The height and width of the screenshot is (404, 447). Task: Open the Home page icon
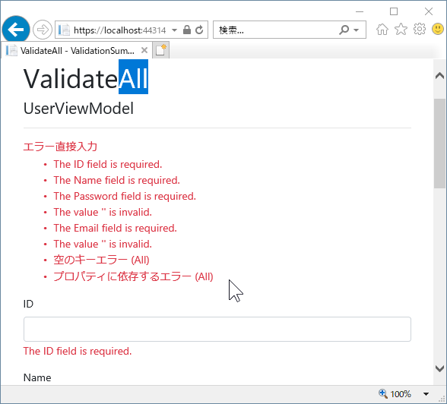(382, 29)
